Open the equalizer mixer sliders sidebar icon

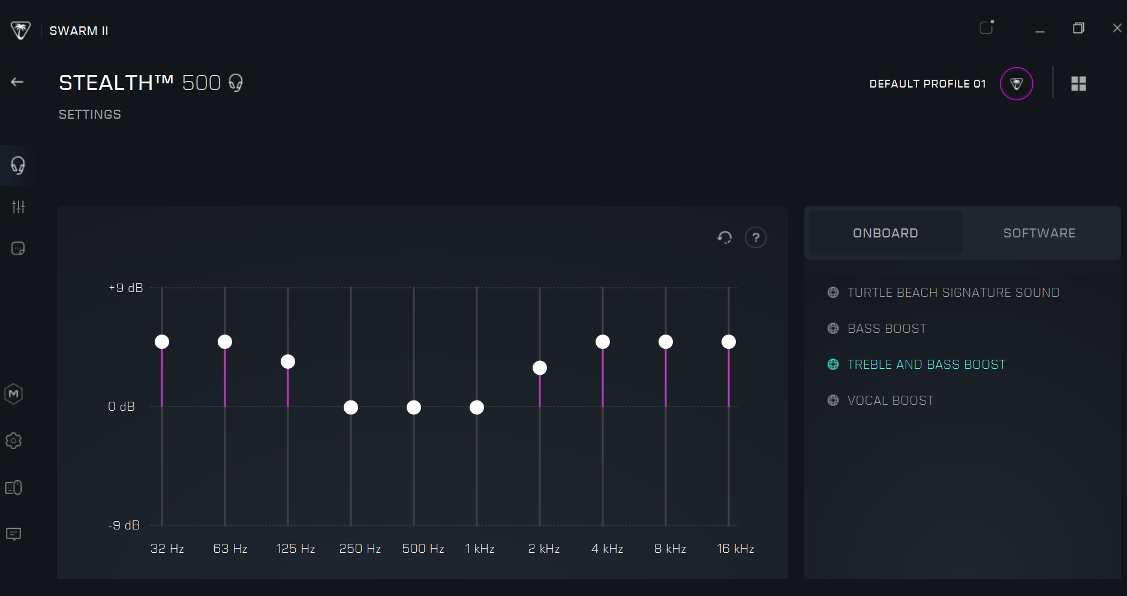point(18,207)
